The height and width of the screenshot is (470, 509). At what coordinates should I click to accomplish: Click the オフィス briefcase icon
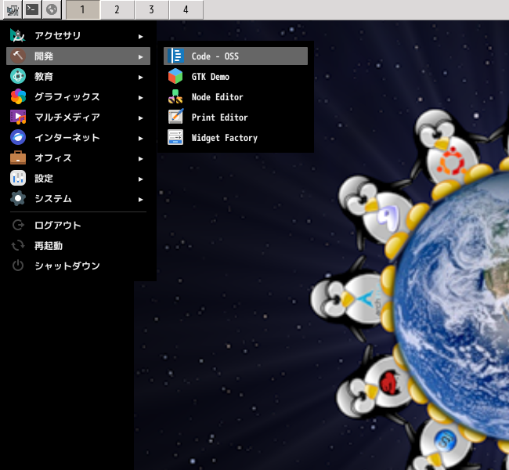tap(18, 158)
